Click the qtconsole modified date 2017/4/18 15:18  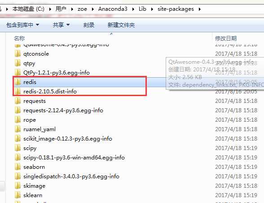(236, 54)
